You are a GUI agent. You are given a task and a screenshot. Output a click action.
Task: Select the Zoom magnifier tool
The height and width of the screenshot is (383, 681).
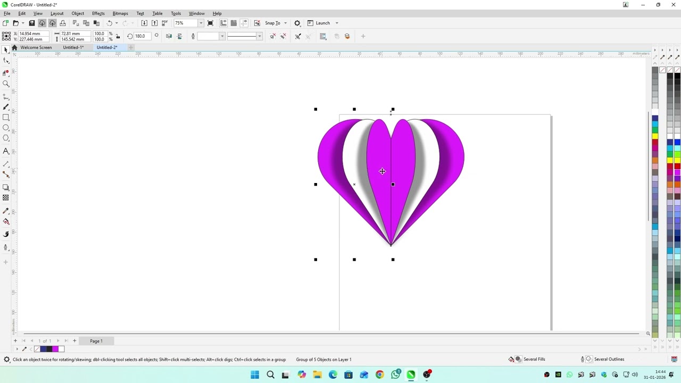(x=6, y=84)
